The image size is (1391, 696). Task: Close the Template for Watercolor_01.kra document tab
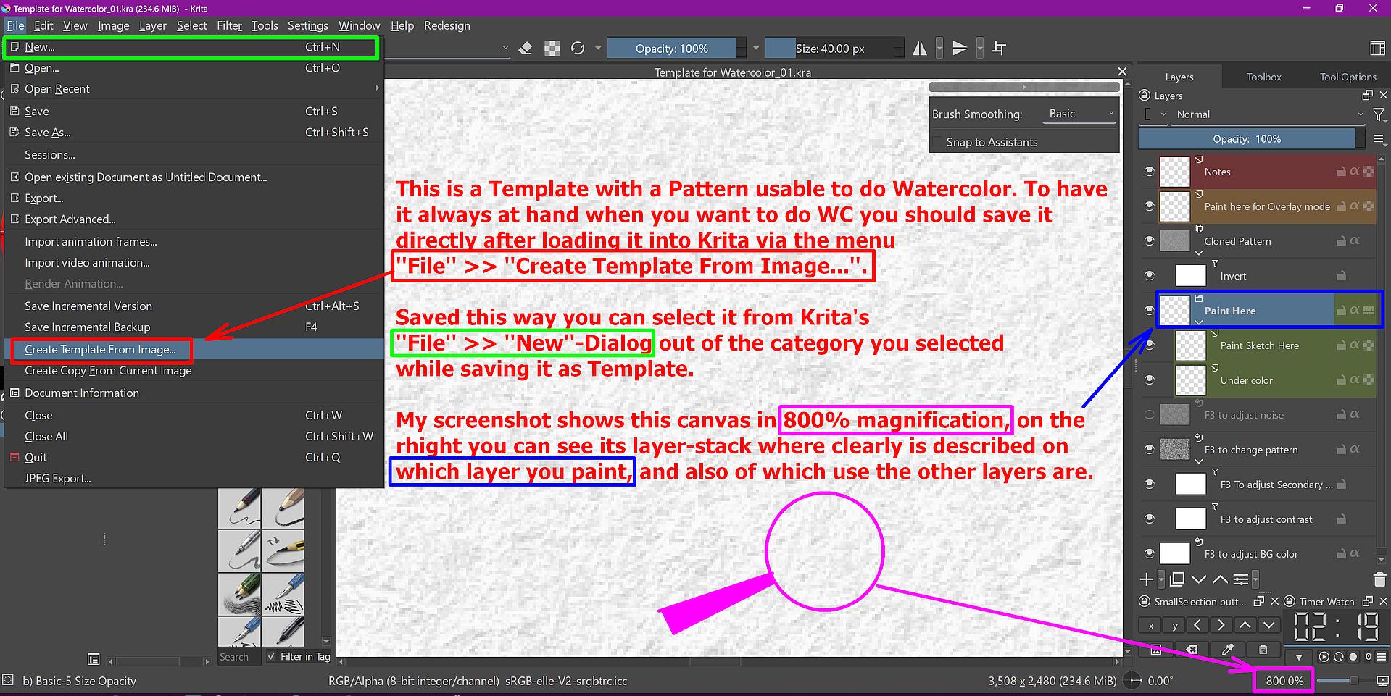tap(1122, 72)
